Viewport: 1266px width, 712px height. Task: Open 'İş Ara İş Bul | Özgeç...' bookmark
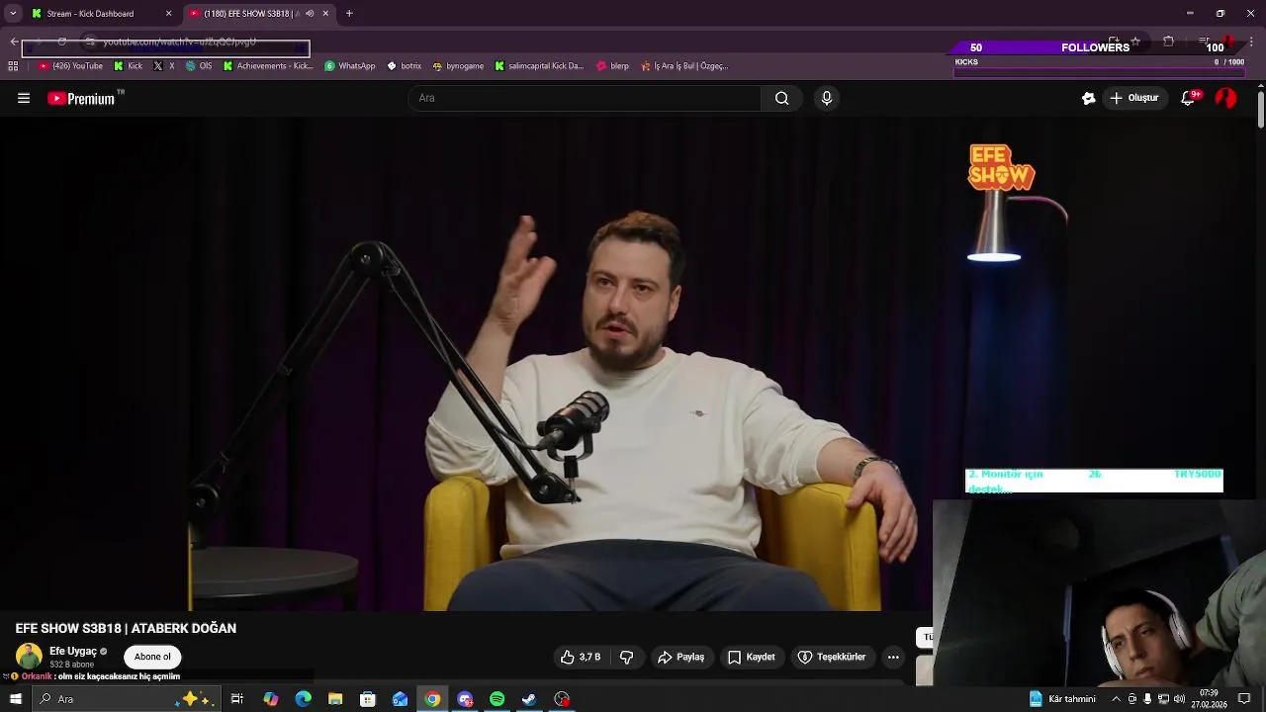[683, 66]
